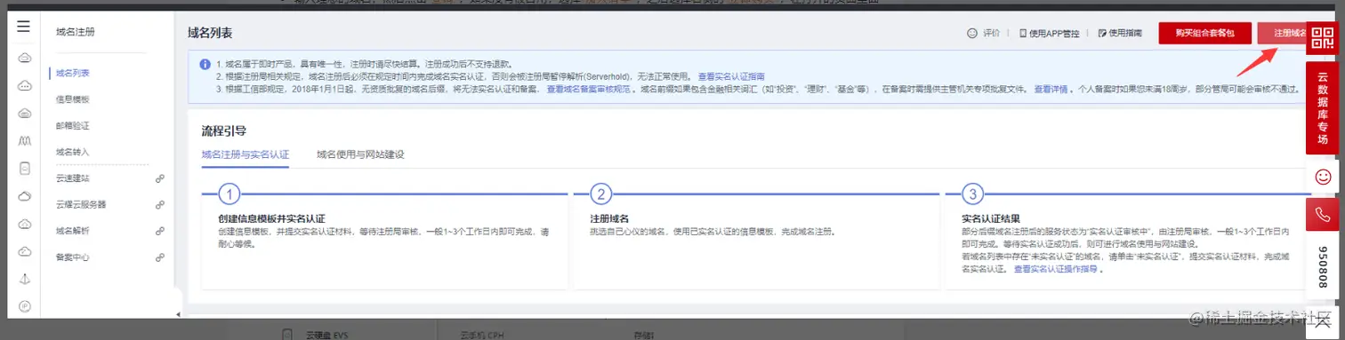Open 信息模板 in the sidebar
The height and width of the screenshot is (340, 1345).
72,99
